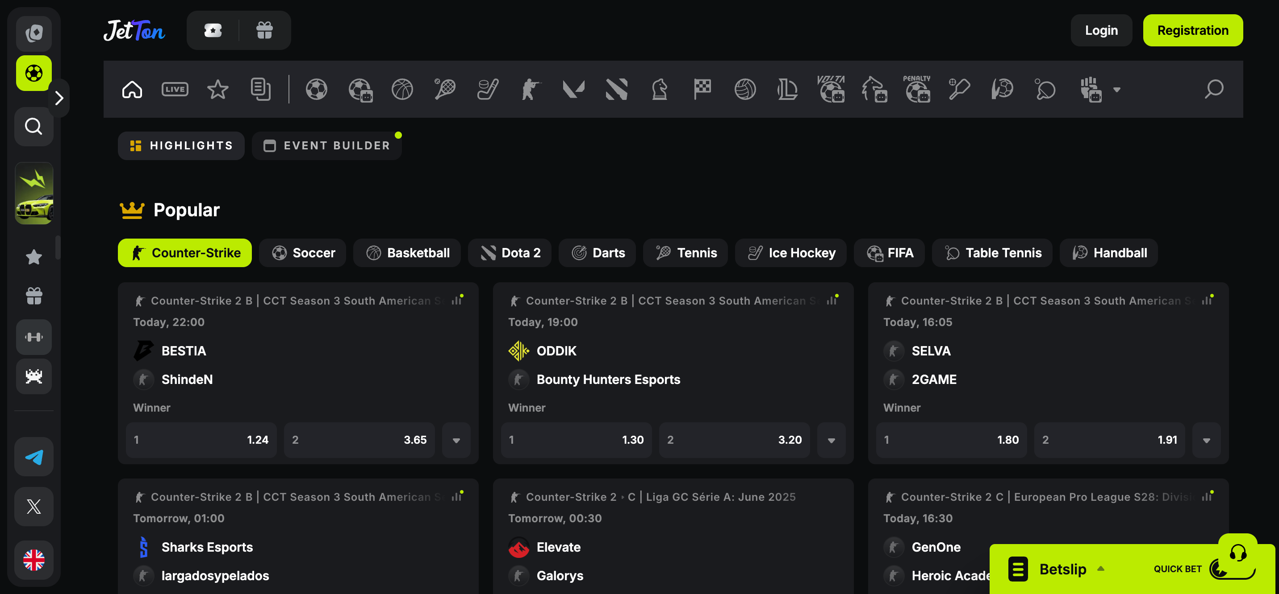This screenshot has width=1279, height=594.
Task: Open search in the left sidebar
Action: 34,127
